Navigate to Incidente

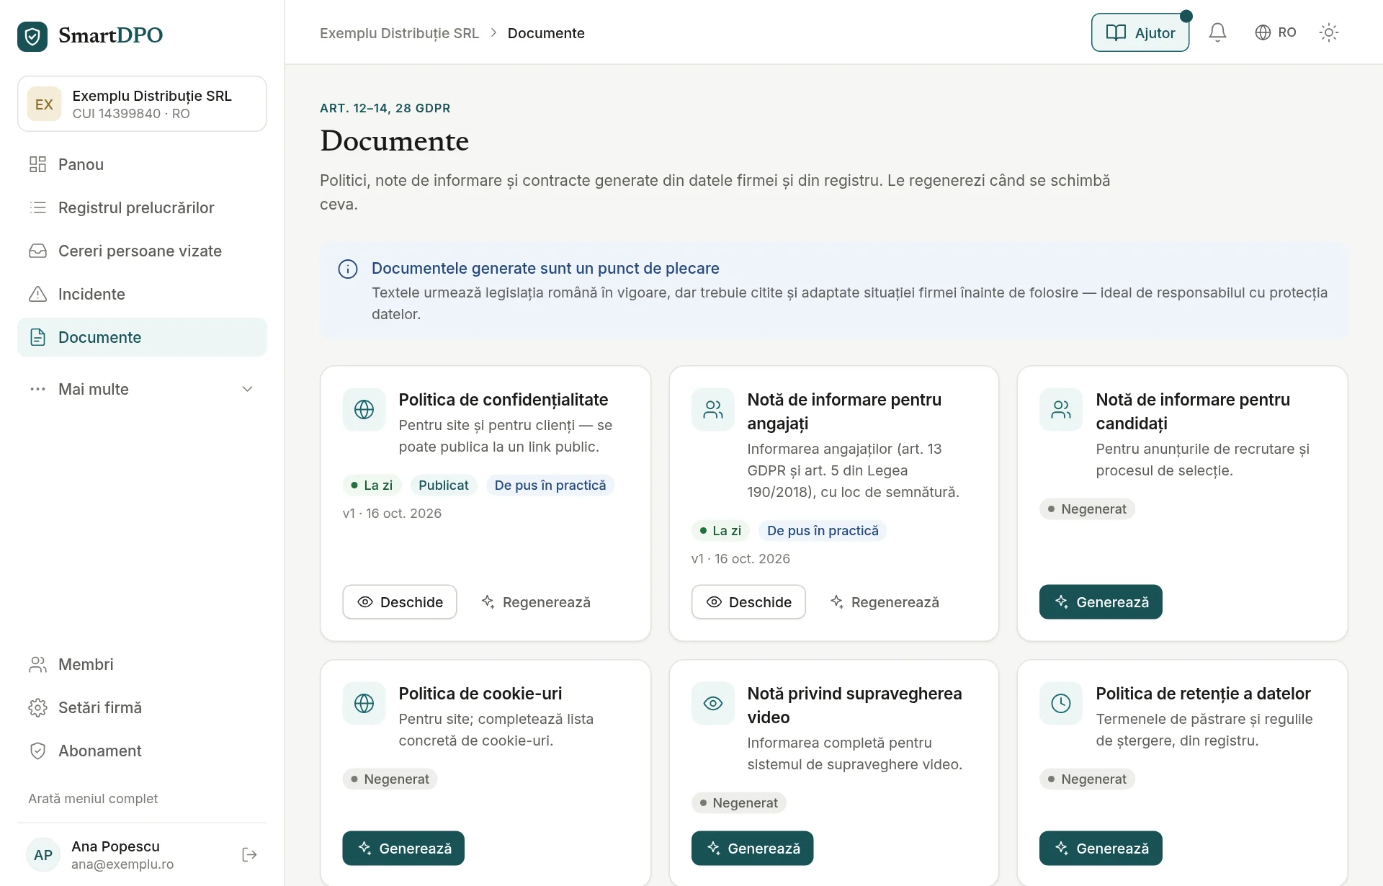[142, 294]
